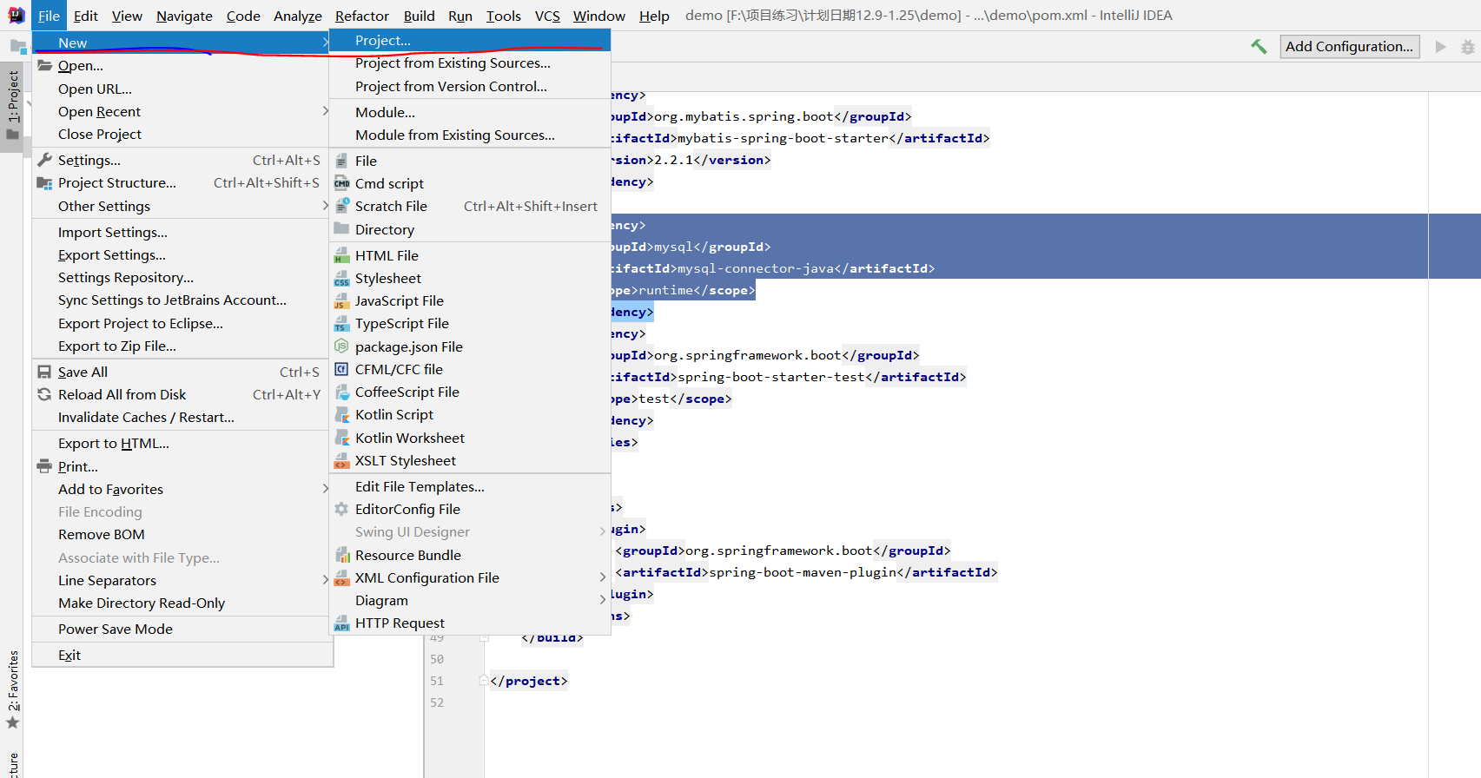Click the IntelliJ IDEA logo icon
This screenshot has width=1481, height=778.
click(17, 15)
